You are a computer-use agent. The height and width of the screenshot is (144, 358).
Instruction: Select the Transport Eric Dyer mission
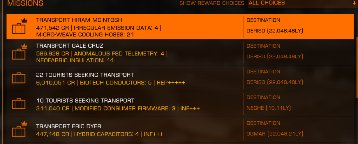(x=180, y=130)
